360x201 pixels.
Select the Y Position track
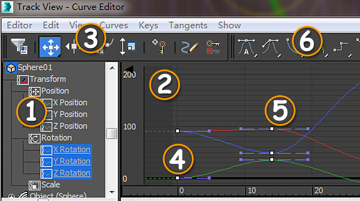pyautogui.click(x=70, y=114)
